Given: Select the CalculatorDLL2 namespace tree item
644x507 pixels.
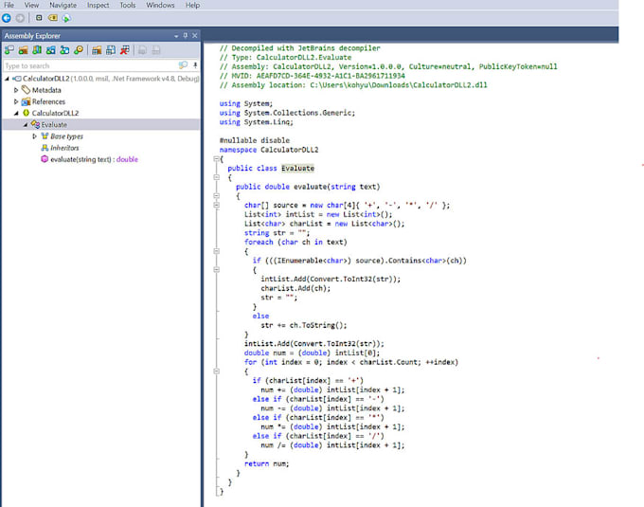Looking at the screenshot, I should click(55, 113).
